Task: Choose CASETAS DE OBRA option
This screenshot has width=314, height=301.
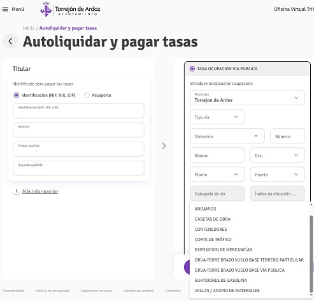Action: 250,219
